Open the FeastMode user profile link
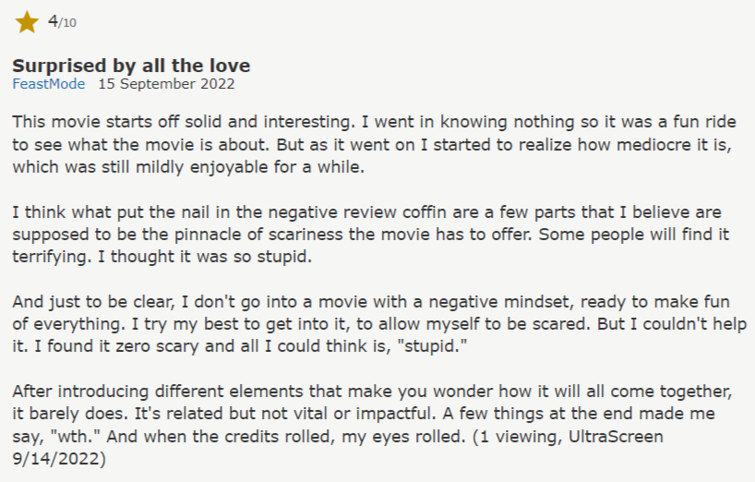The width and height of the screenshot is (755, 482). (x=48, y=84)
